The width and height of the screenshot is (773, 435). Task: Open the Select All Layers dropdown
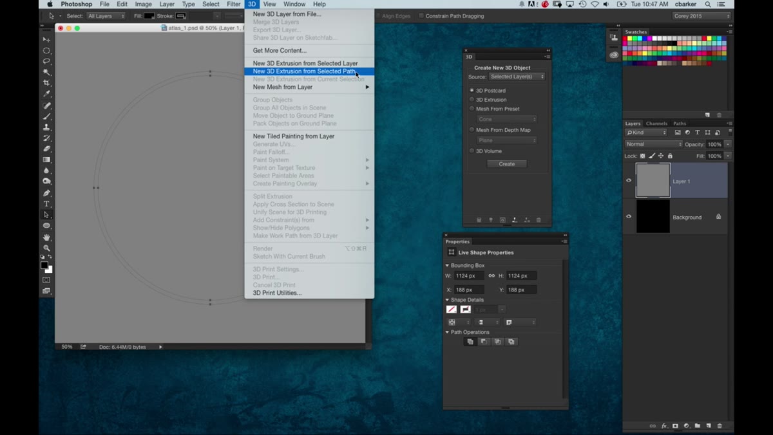click(105, 16)
